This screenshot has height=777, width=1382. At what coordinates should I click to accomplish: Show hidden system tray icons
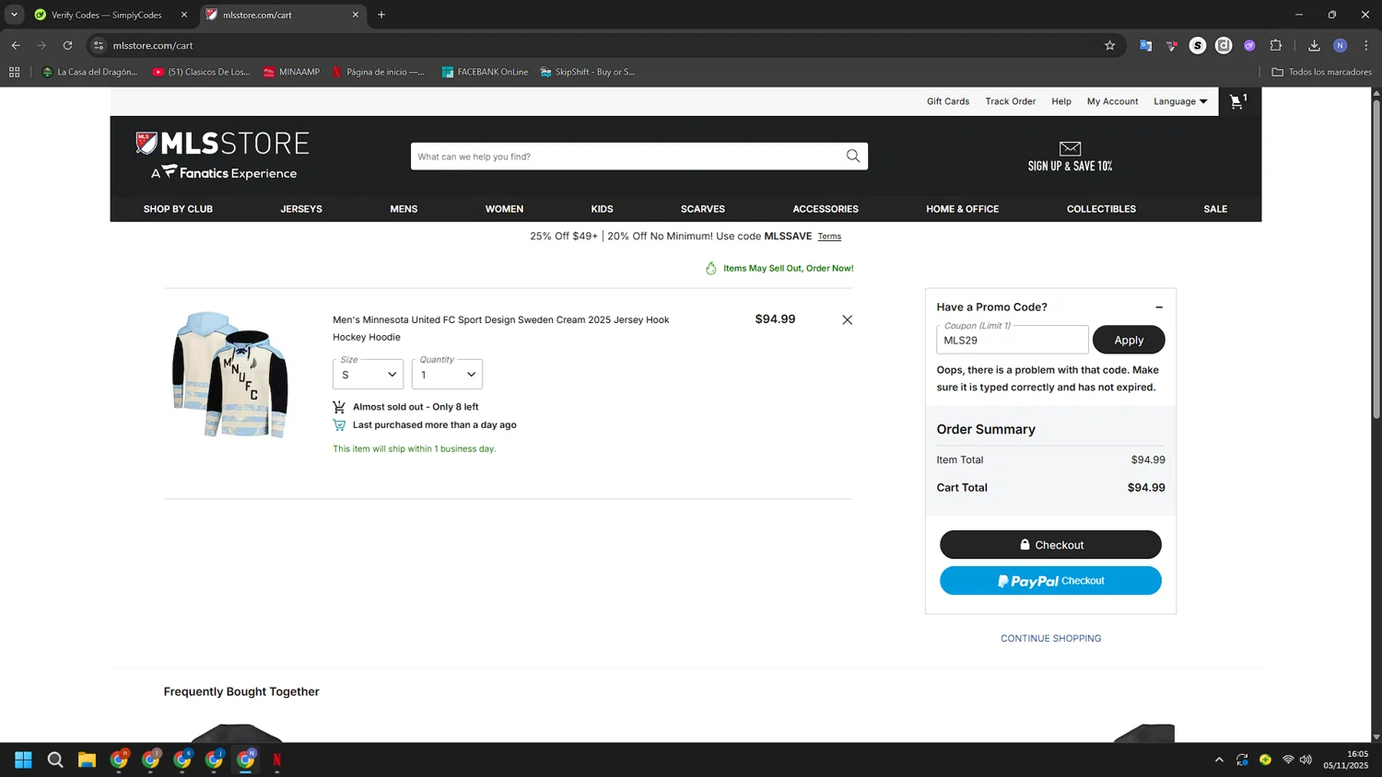point(1219,760)
